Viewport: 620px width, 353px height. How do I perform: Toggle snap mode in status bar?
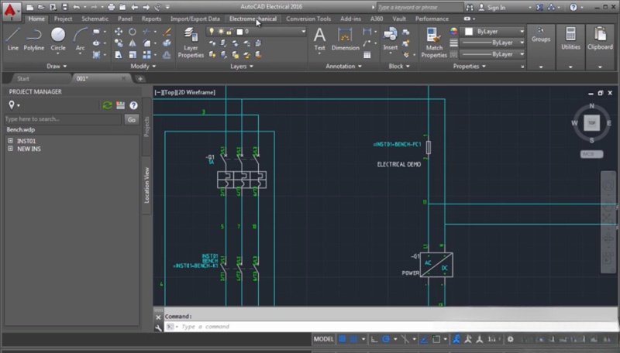[354, 339]
